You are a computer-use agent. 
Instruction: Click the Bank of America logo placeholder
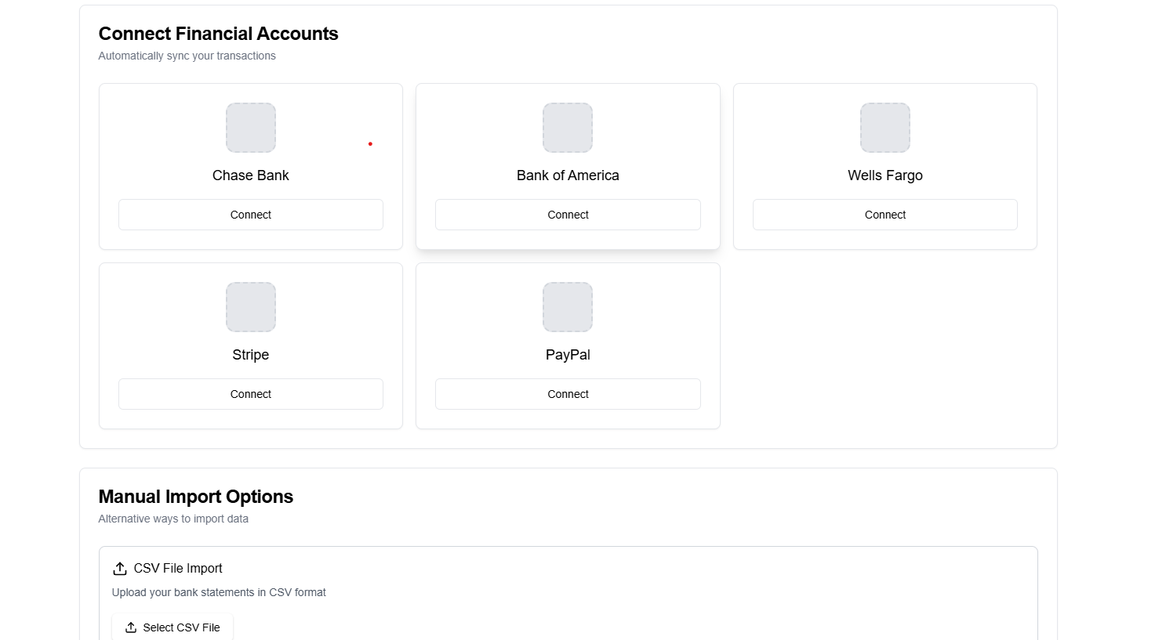pyautogui.click(x=568, y=128)
